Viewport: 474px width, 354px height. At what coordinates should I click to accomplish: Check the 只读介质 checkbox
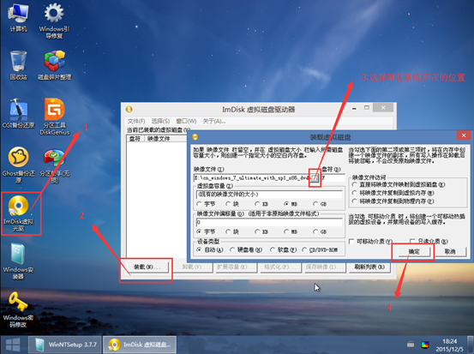(x=429, y=242)
